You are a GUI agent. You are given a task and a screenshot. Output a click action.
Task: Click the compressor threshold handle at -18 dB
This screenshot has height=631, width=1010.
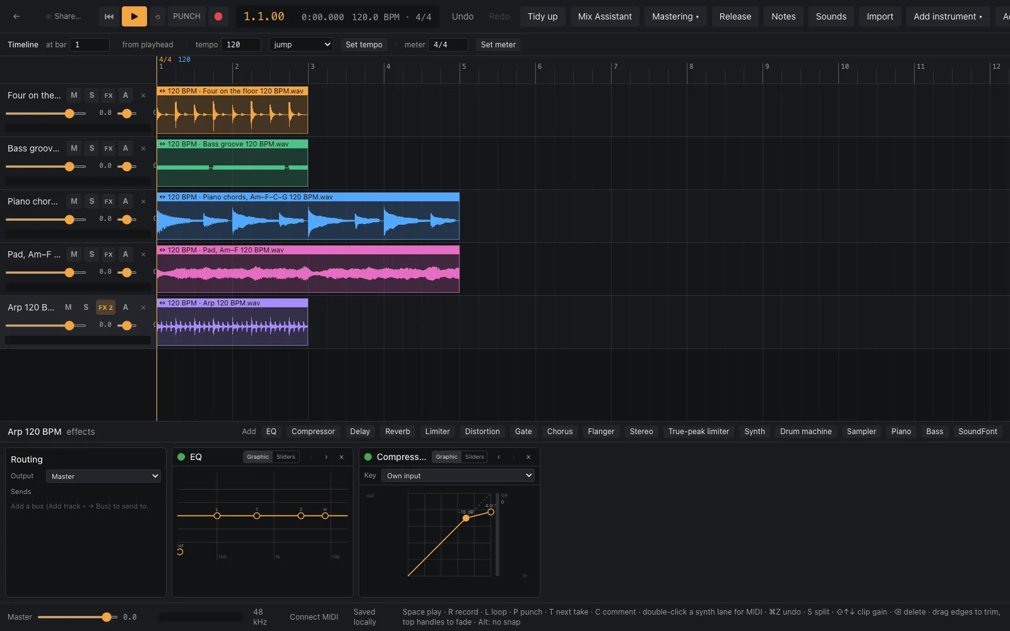(466, 518)
